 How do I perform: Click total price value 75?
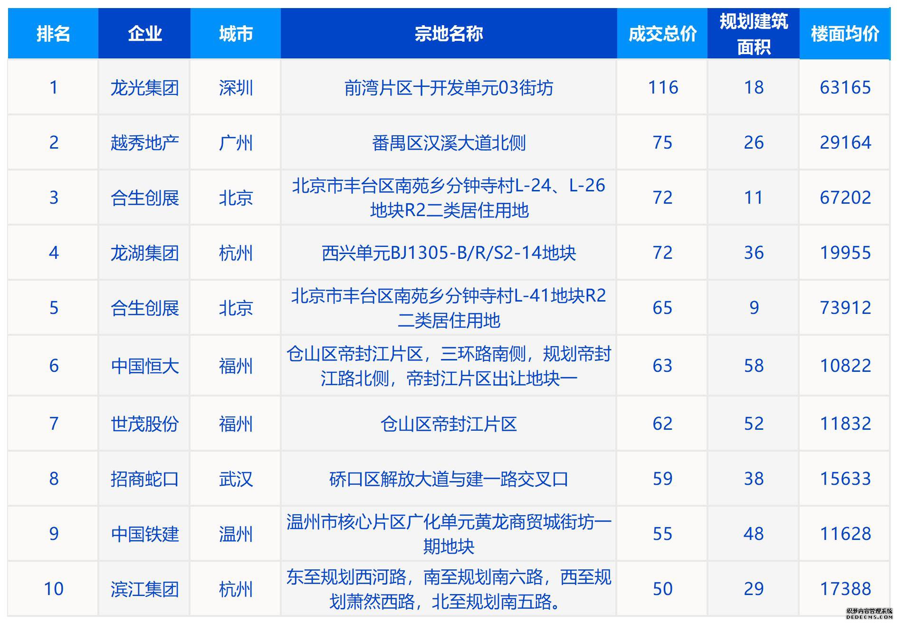pos(662,142)
